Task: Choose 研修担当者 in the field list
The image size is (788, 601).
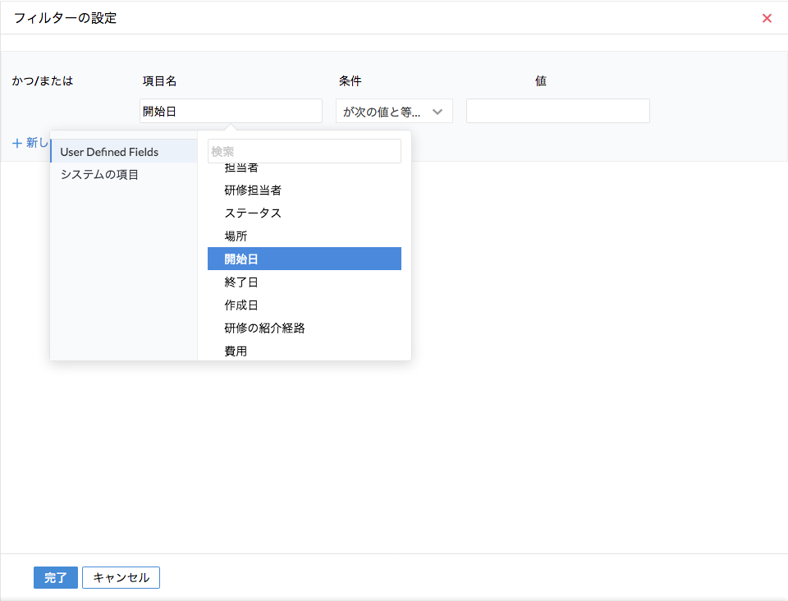Action: click(x=253, y=190)
